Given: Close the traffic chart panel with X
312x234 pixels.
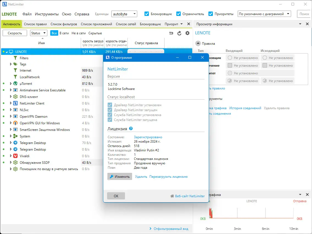Looking at the screenshot, I should click(x=307, y=195).
